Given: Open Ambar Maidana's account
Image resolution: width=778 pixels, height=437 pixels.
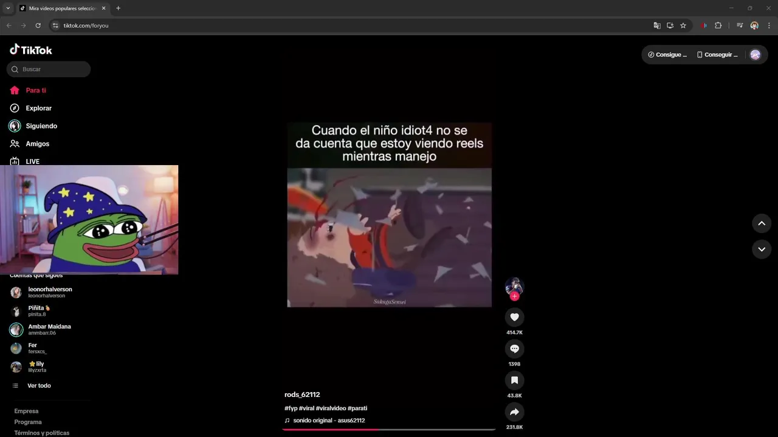Looking at the screenshot, I should coord(41,330).
